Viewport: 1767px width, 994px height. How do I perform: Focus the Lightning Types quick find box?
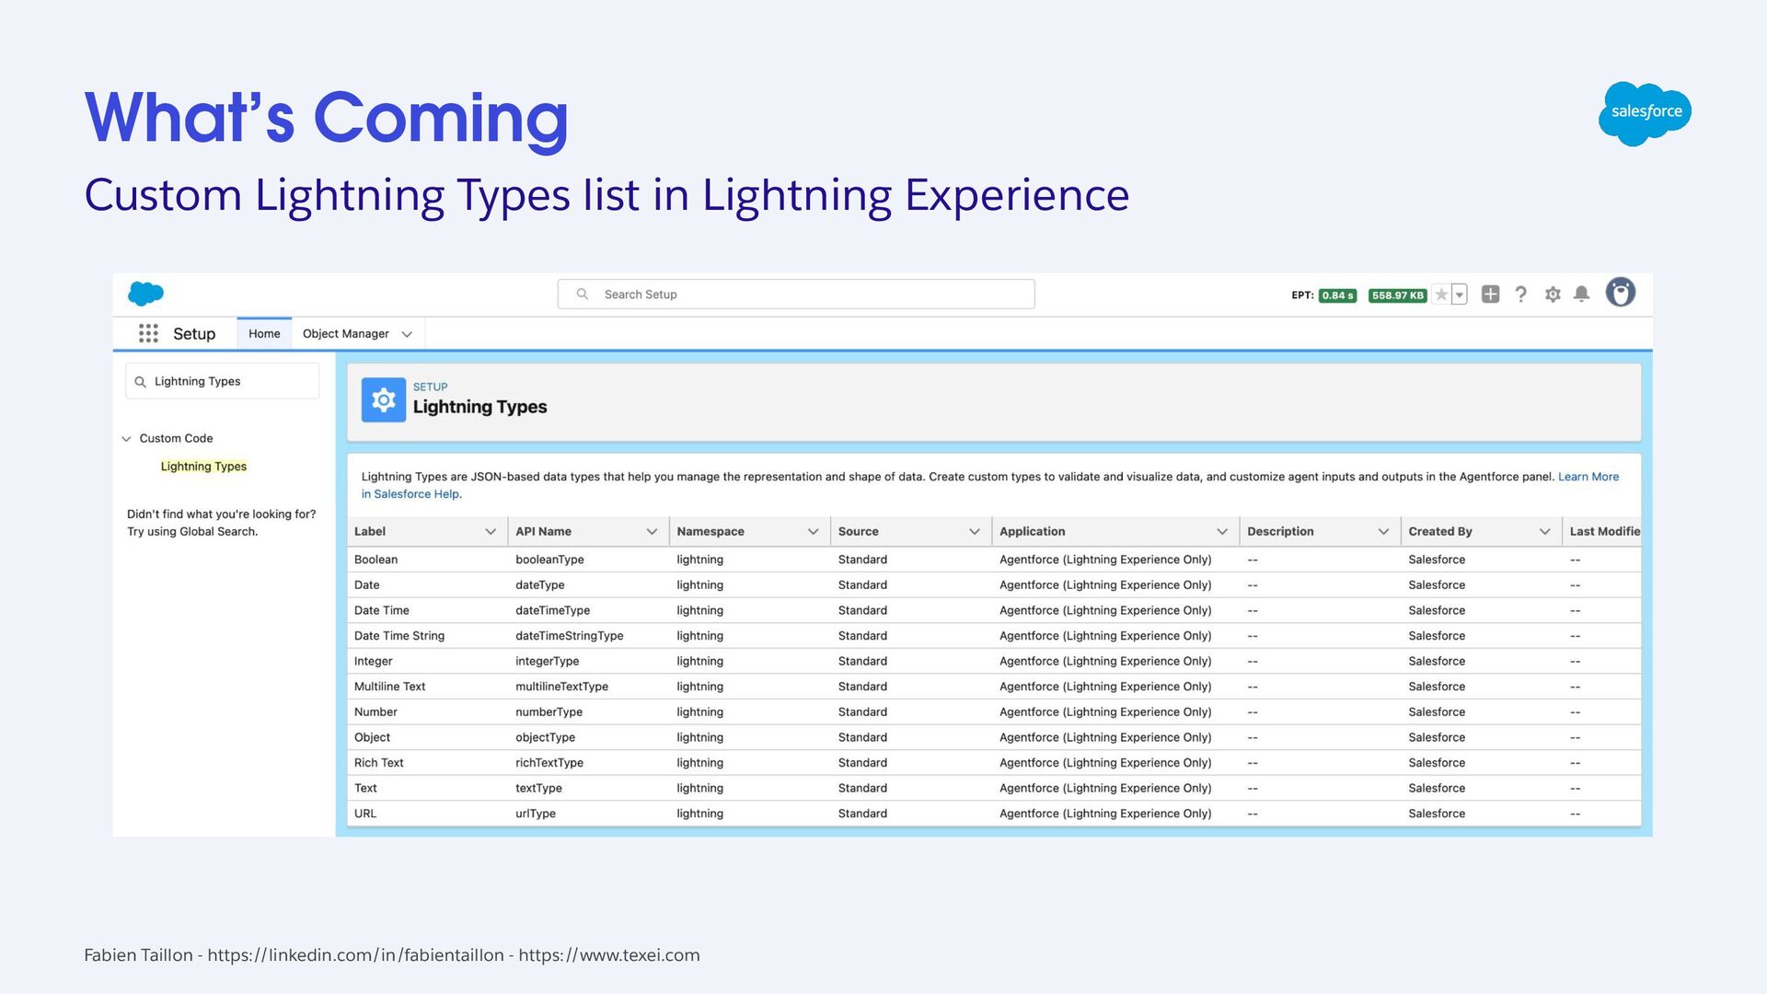223,381
